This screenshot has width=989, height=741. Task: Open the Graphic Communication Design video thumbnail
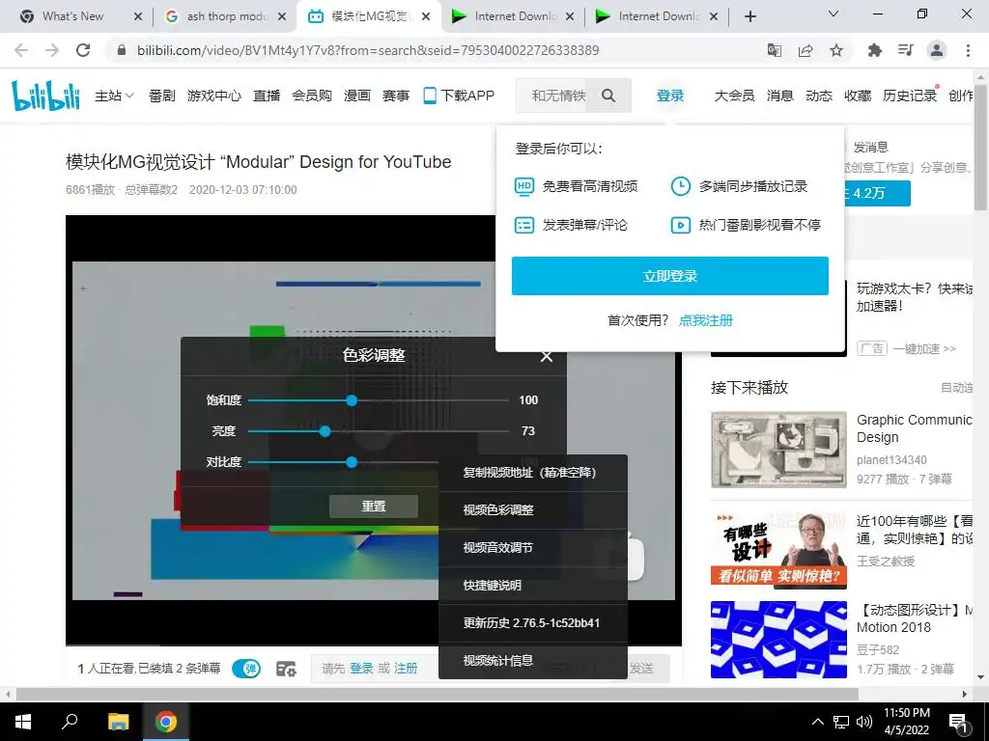point(778,450)
